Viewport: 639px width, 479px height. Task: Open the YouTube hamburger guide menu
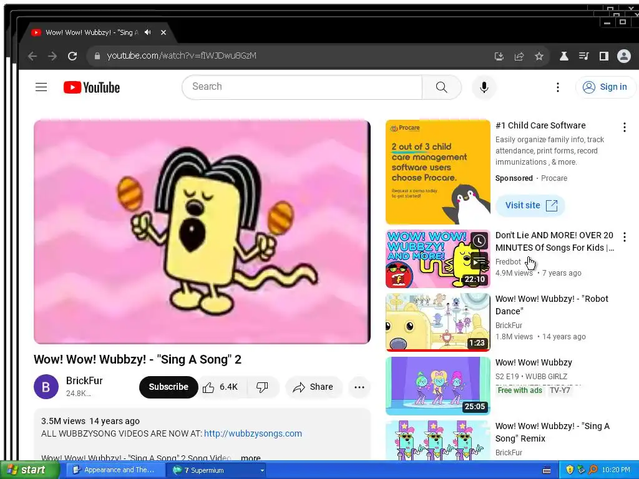click(41, 87)
